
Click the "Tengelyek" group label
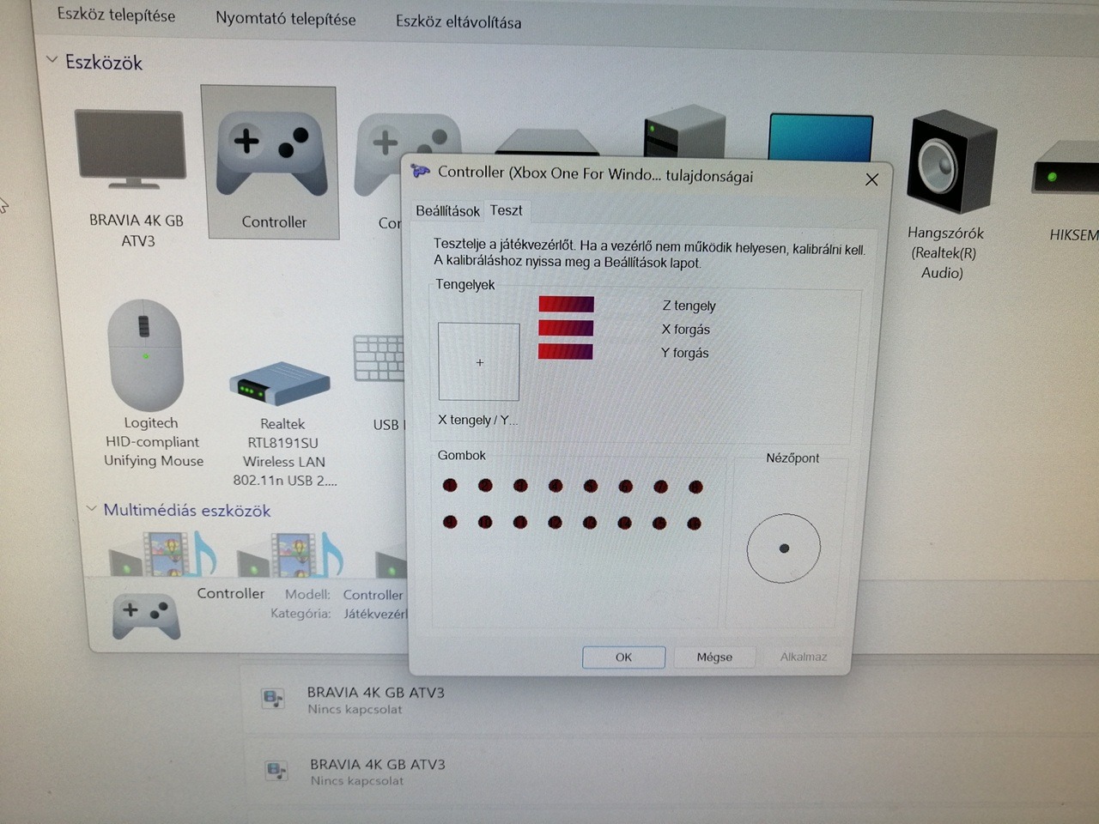pyautogui.click(x=465, y=284)
